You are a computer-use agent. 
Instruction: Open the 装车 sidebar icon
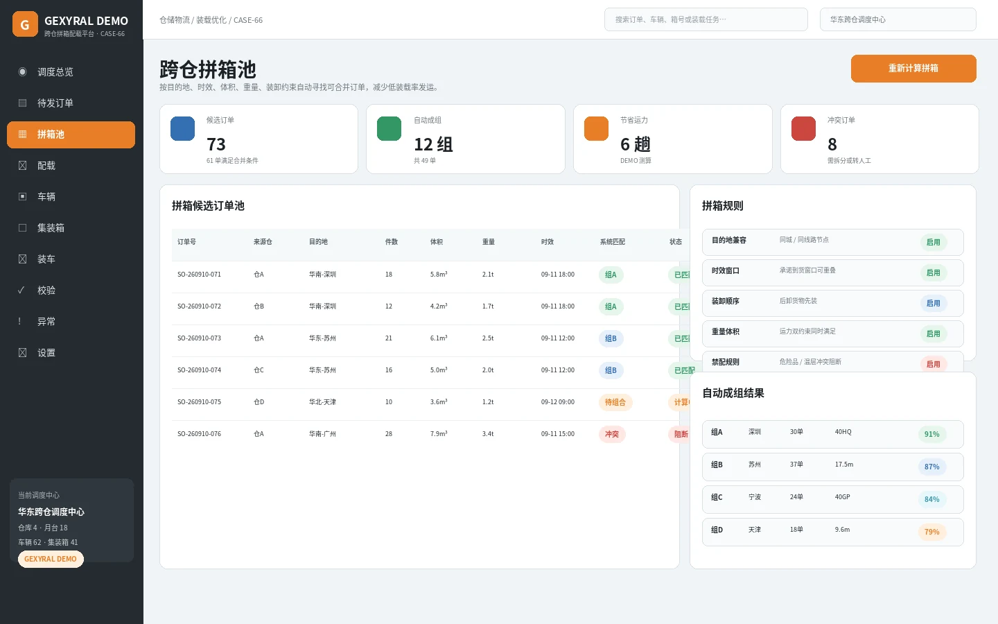pyautogui.click(x=22, y=259)
